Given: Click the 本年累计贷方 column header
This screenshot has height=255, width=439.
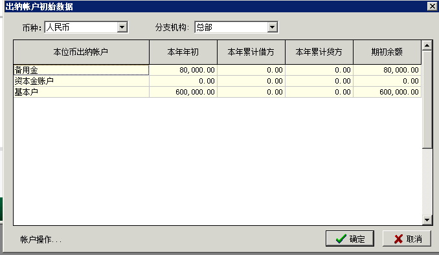Looking at the screenshot, I should pos(319,52).
